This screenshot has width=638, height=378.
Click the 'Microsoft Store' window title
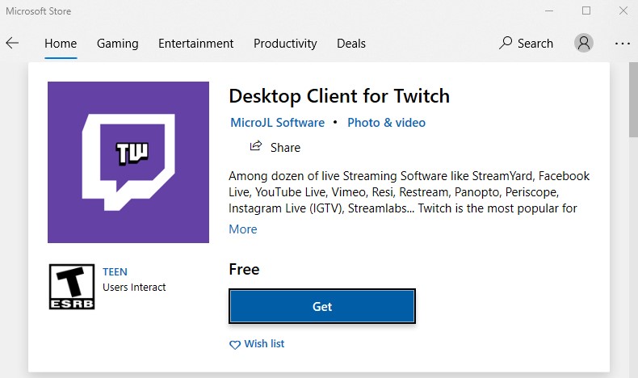(38, 11)
